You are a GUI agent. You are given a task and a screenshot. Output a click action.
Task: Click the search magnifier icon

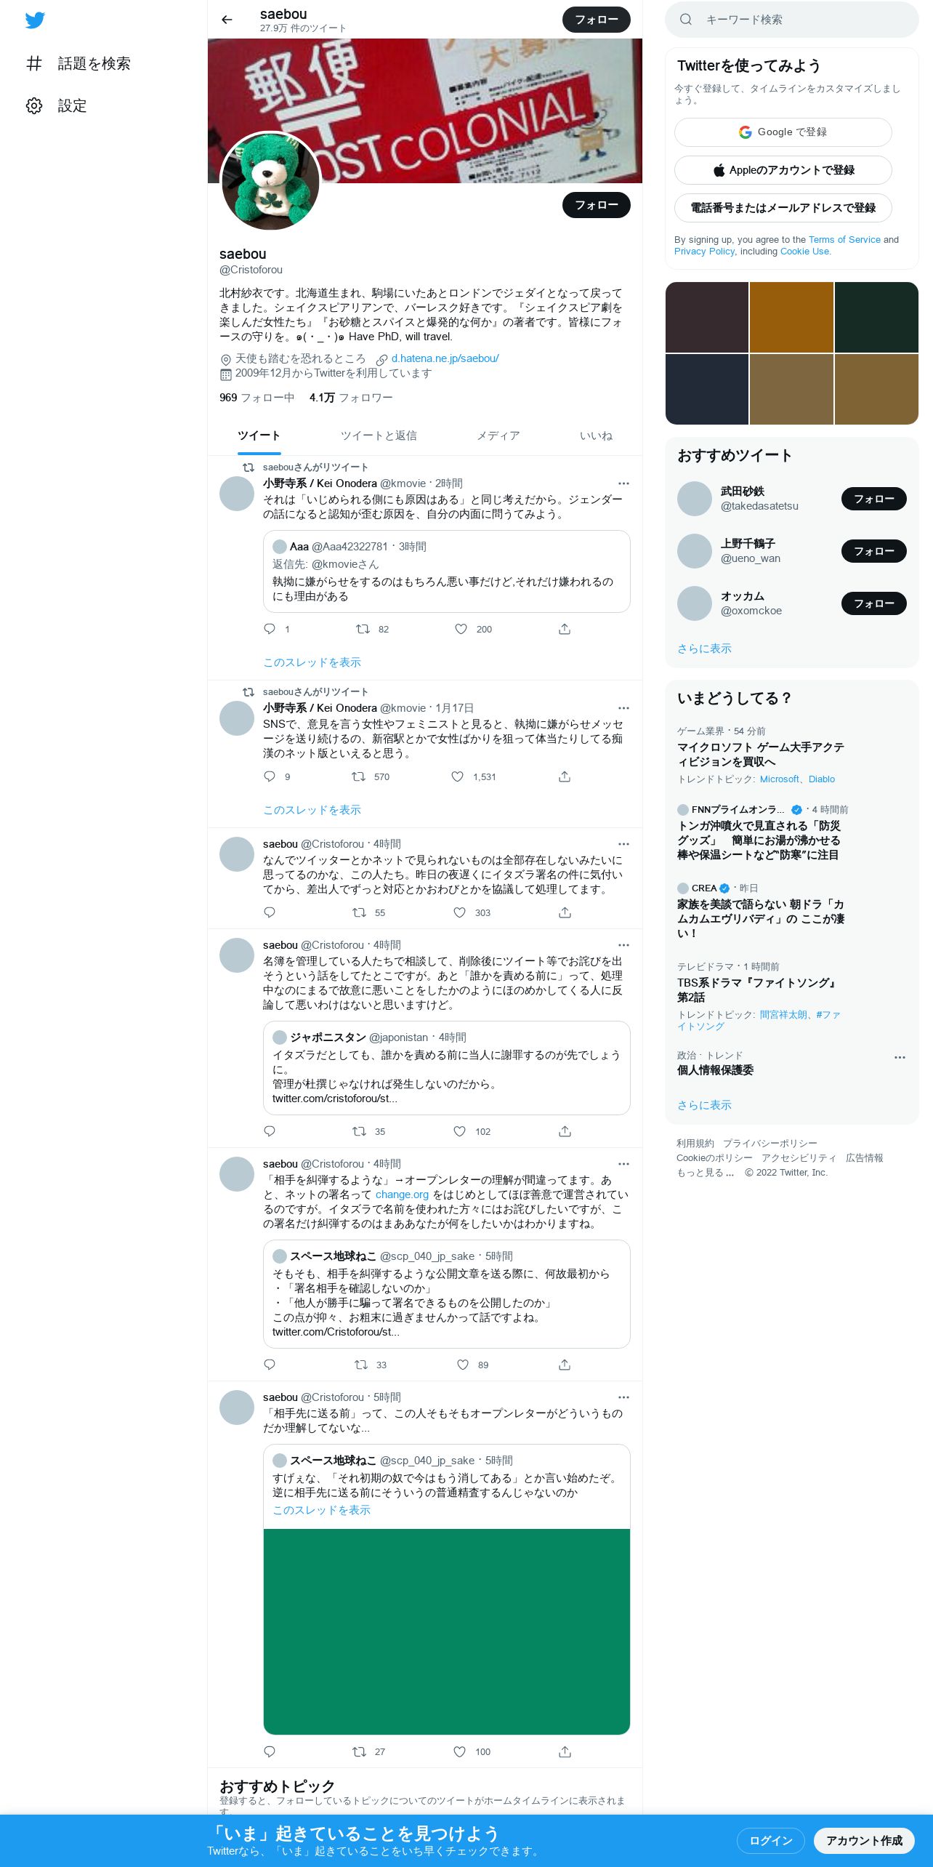click(685, 20)
